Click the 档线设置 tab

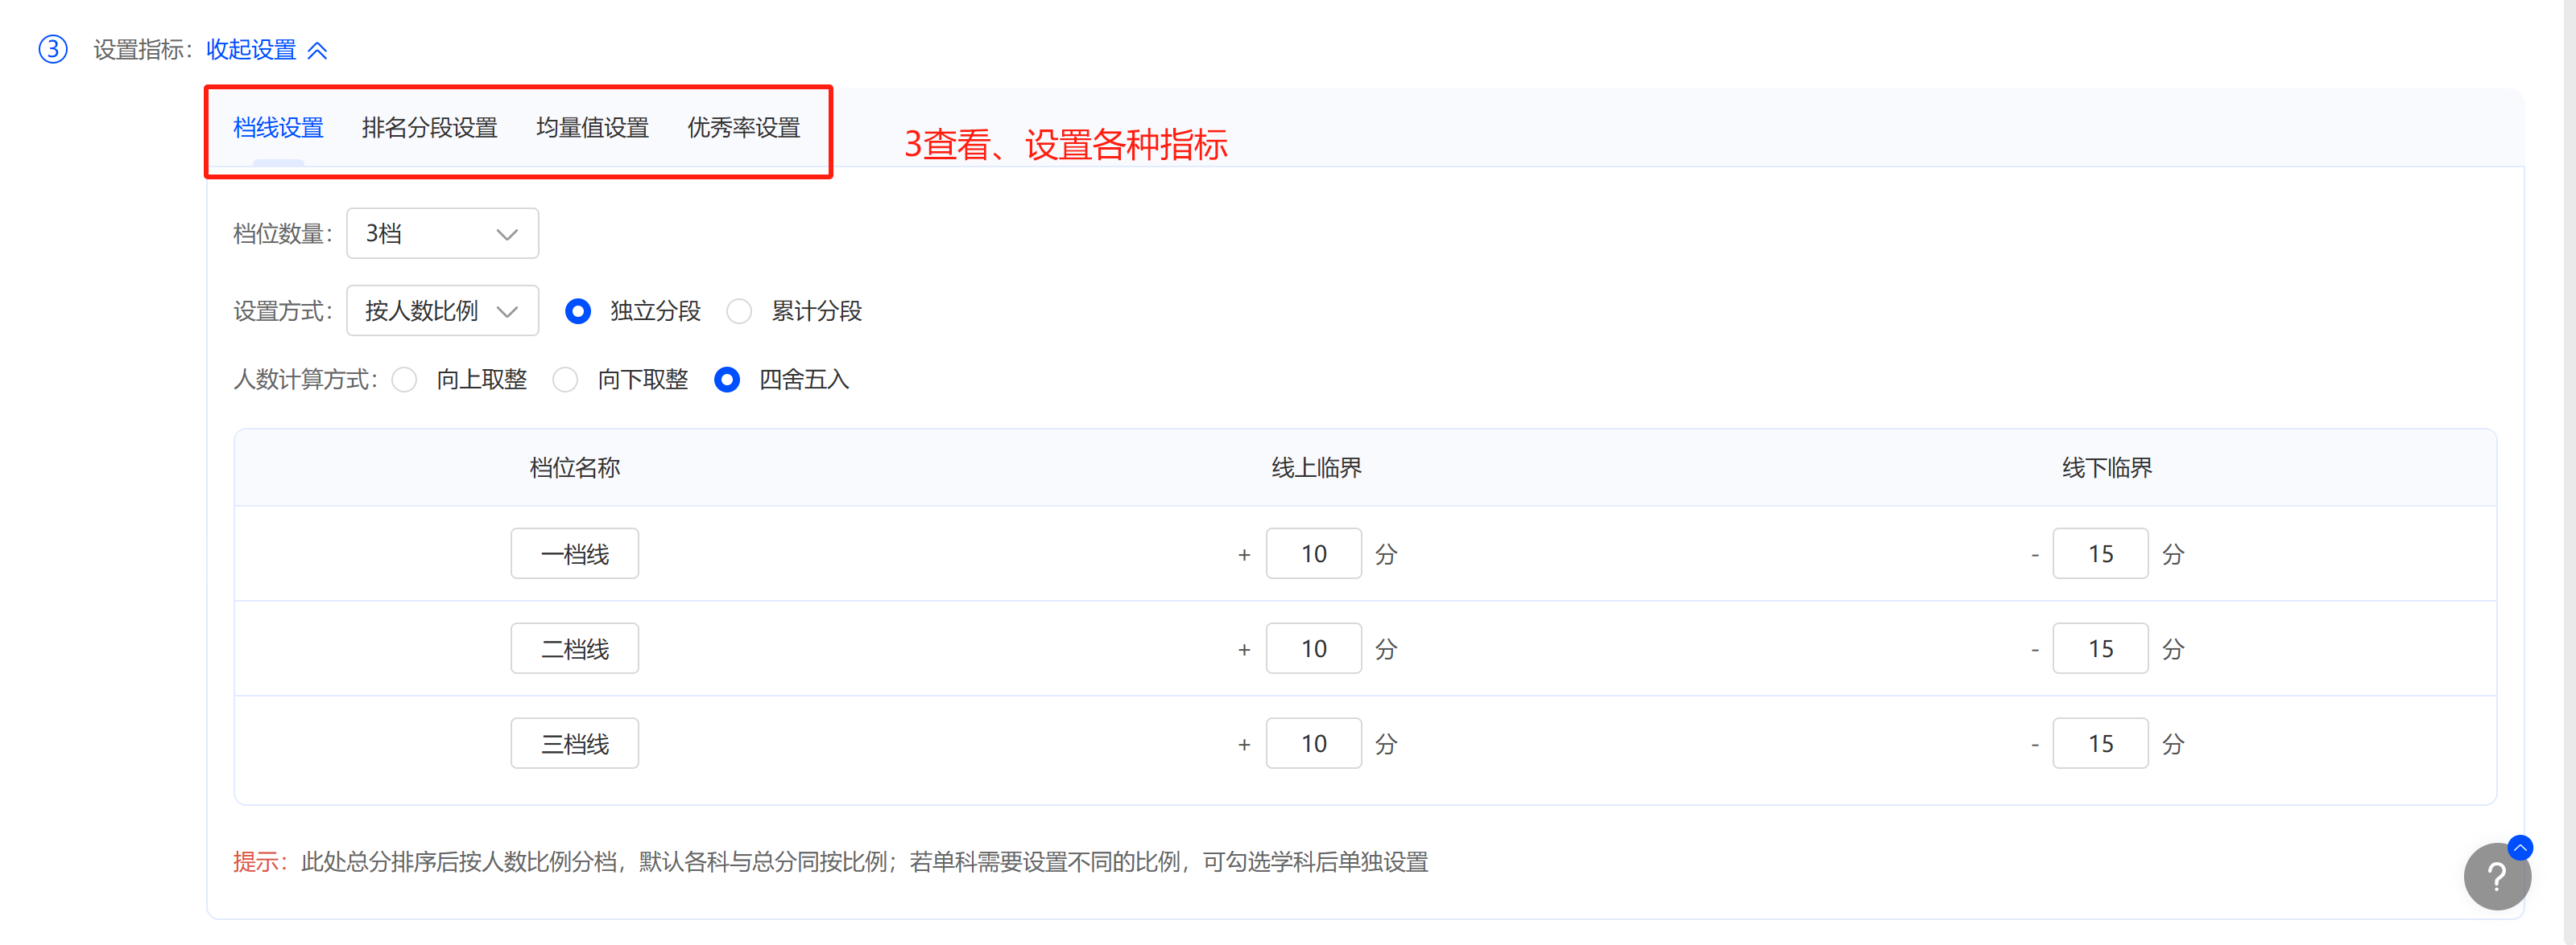pos(278,128)
